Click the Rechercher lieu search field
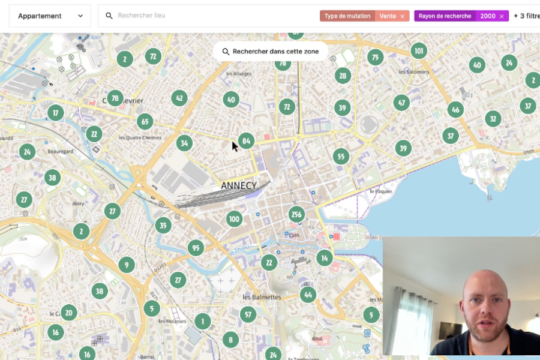 [210, 16]
